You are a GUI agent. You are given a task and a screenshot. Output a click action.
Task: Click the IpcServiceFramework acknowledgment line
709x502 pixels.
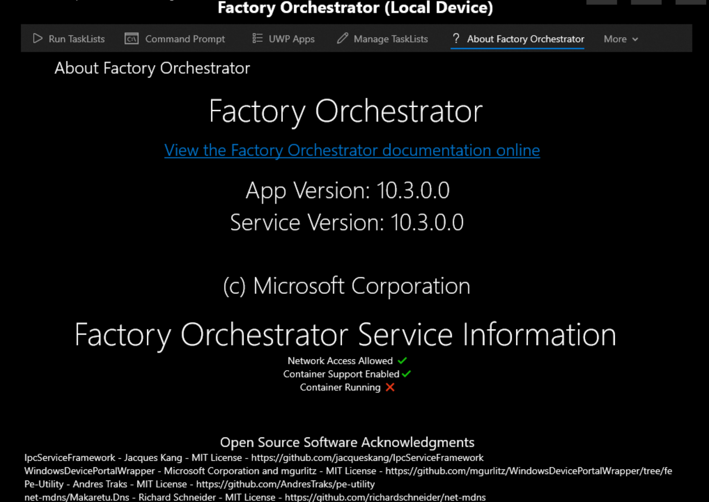coord(254,457)
